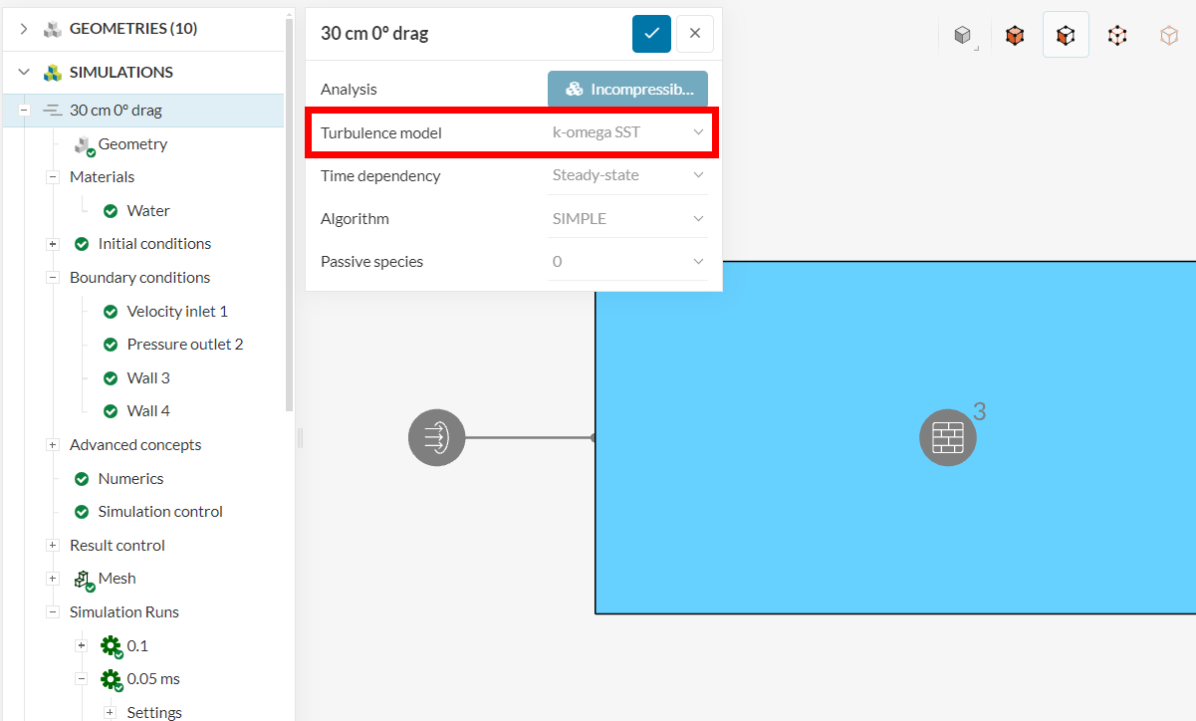Open the Turbulence model dropdown
The height and width of the screenshot is (721, 1196).
pyautogui.click(x=628, y=132)
